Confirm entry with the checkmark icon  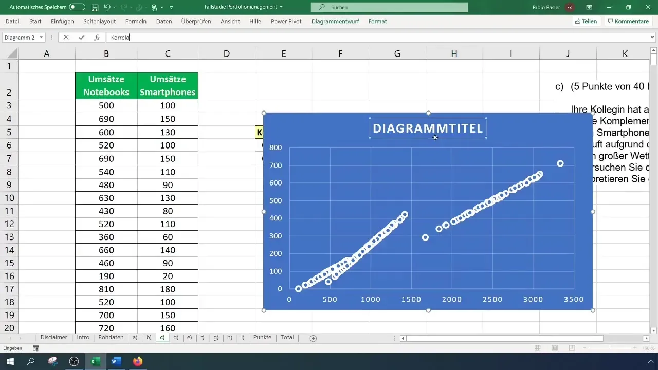81,38
